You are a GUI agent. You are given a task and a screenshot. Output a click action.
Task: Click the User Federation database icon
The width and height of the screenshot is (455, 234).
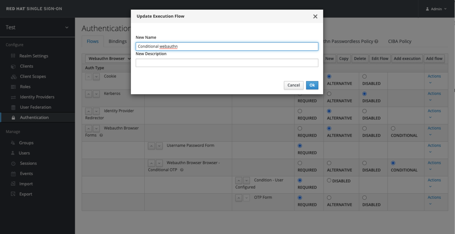13,107
